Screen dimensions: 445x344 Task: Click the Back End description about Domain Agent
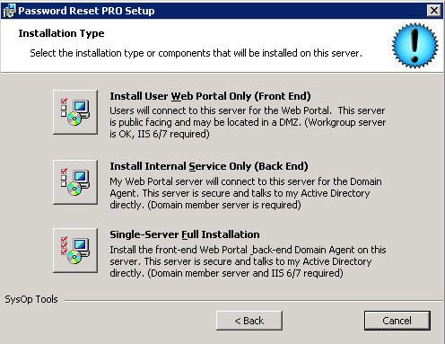246,193
